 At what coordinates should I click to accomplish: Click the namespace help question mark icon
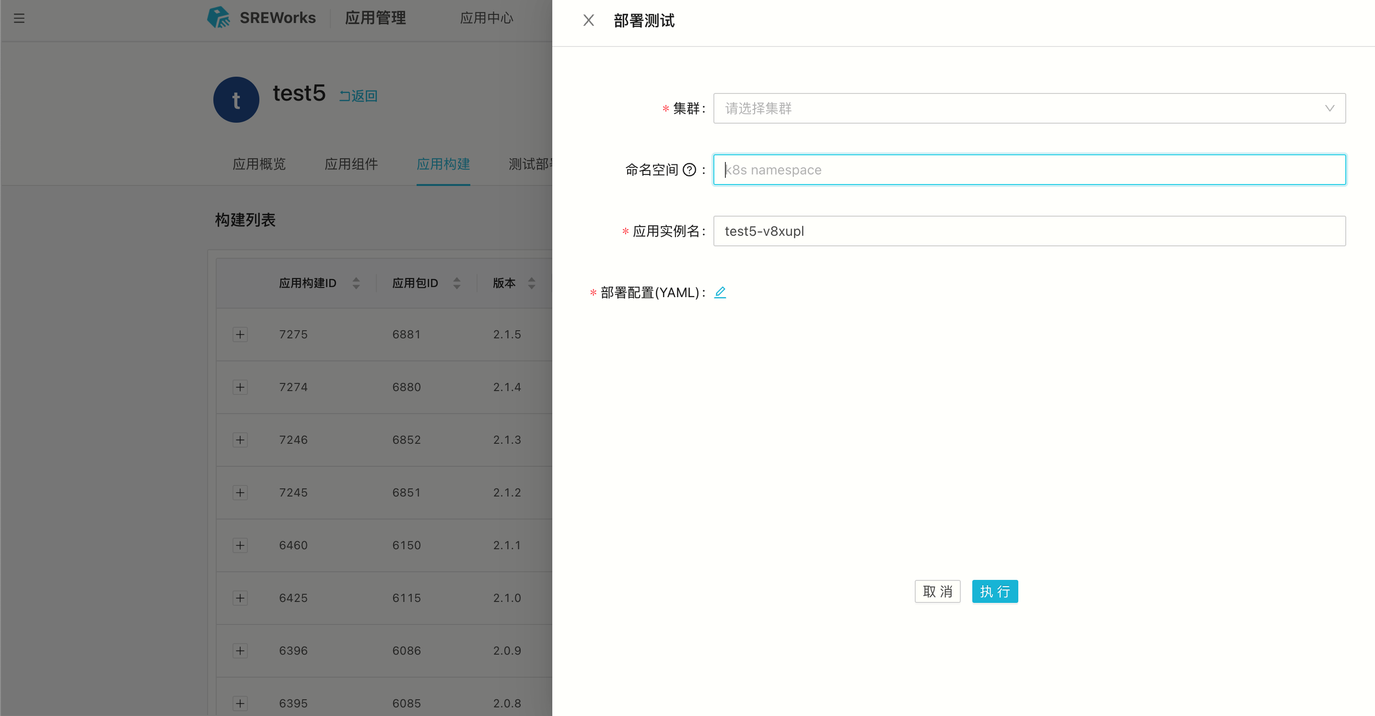coord(689,170)
